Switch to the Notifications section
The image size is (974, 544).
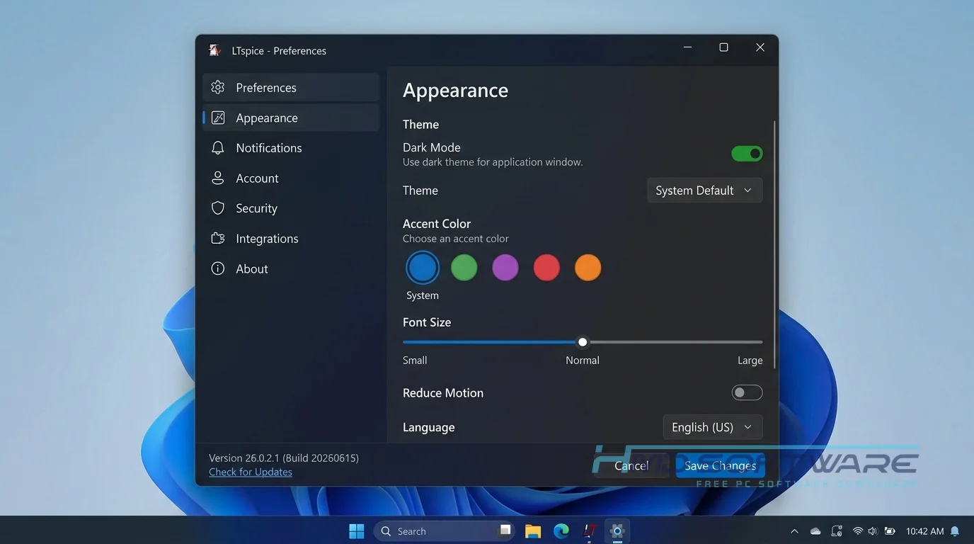[x=291, y=147]
